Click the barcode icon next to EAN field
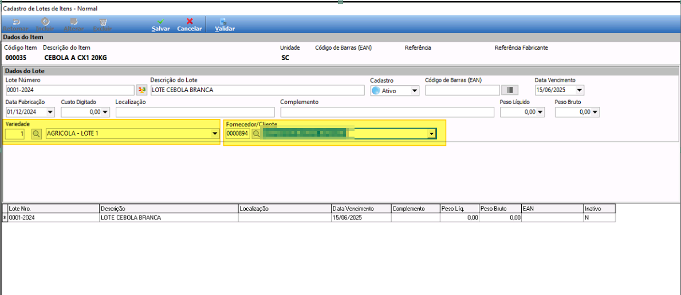The height and width of the screenshot is (295, 681). [510, 90]
